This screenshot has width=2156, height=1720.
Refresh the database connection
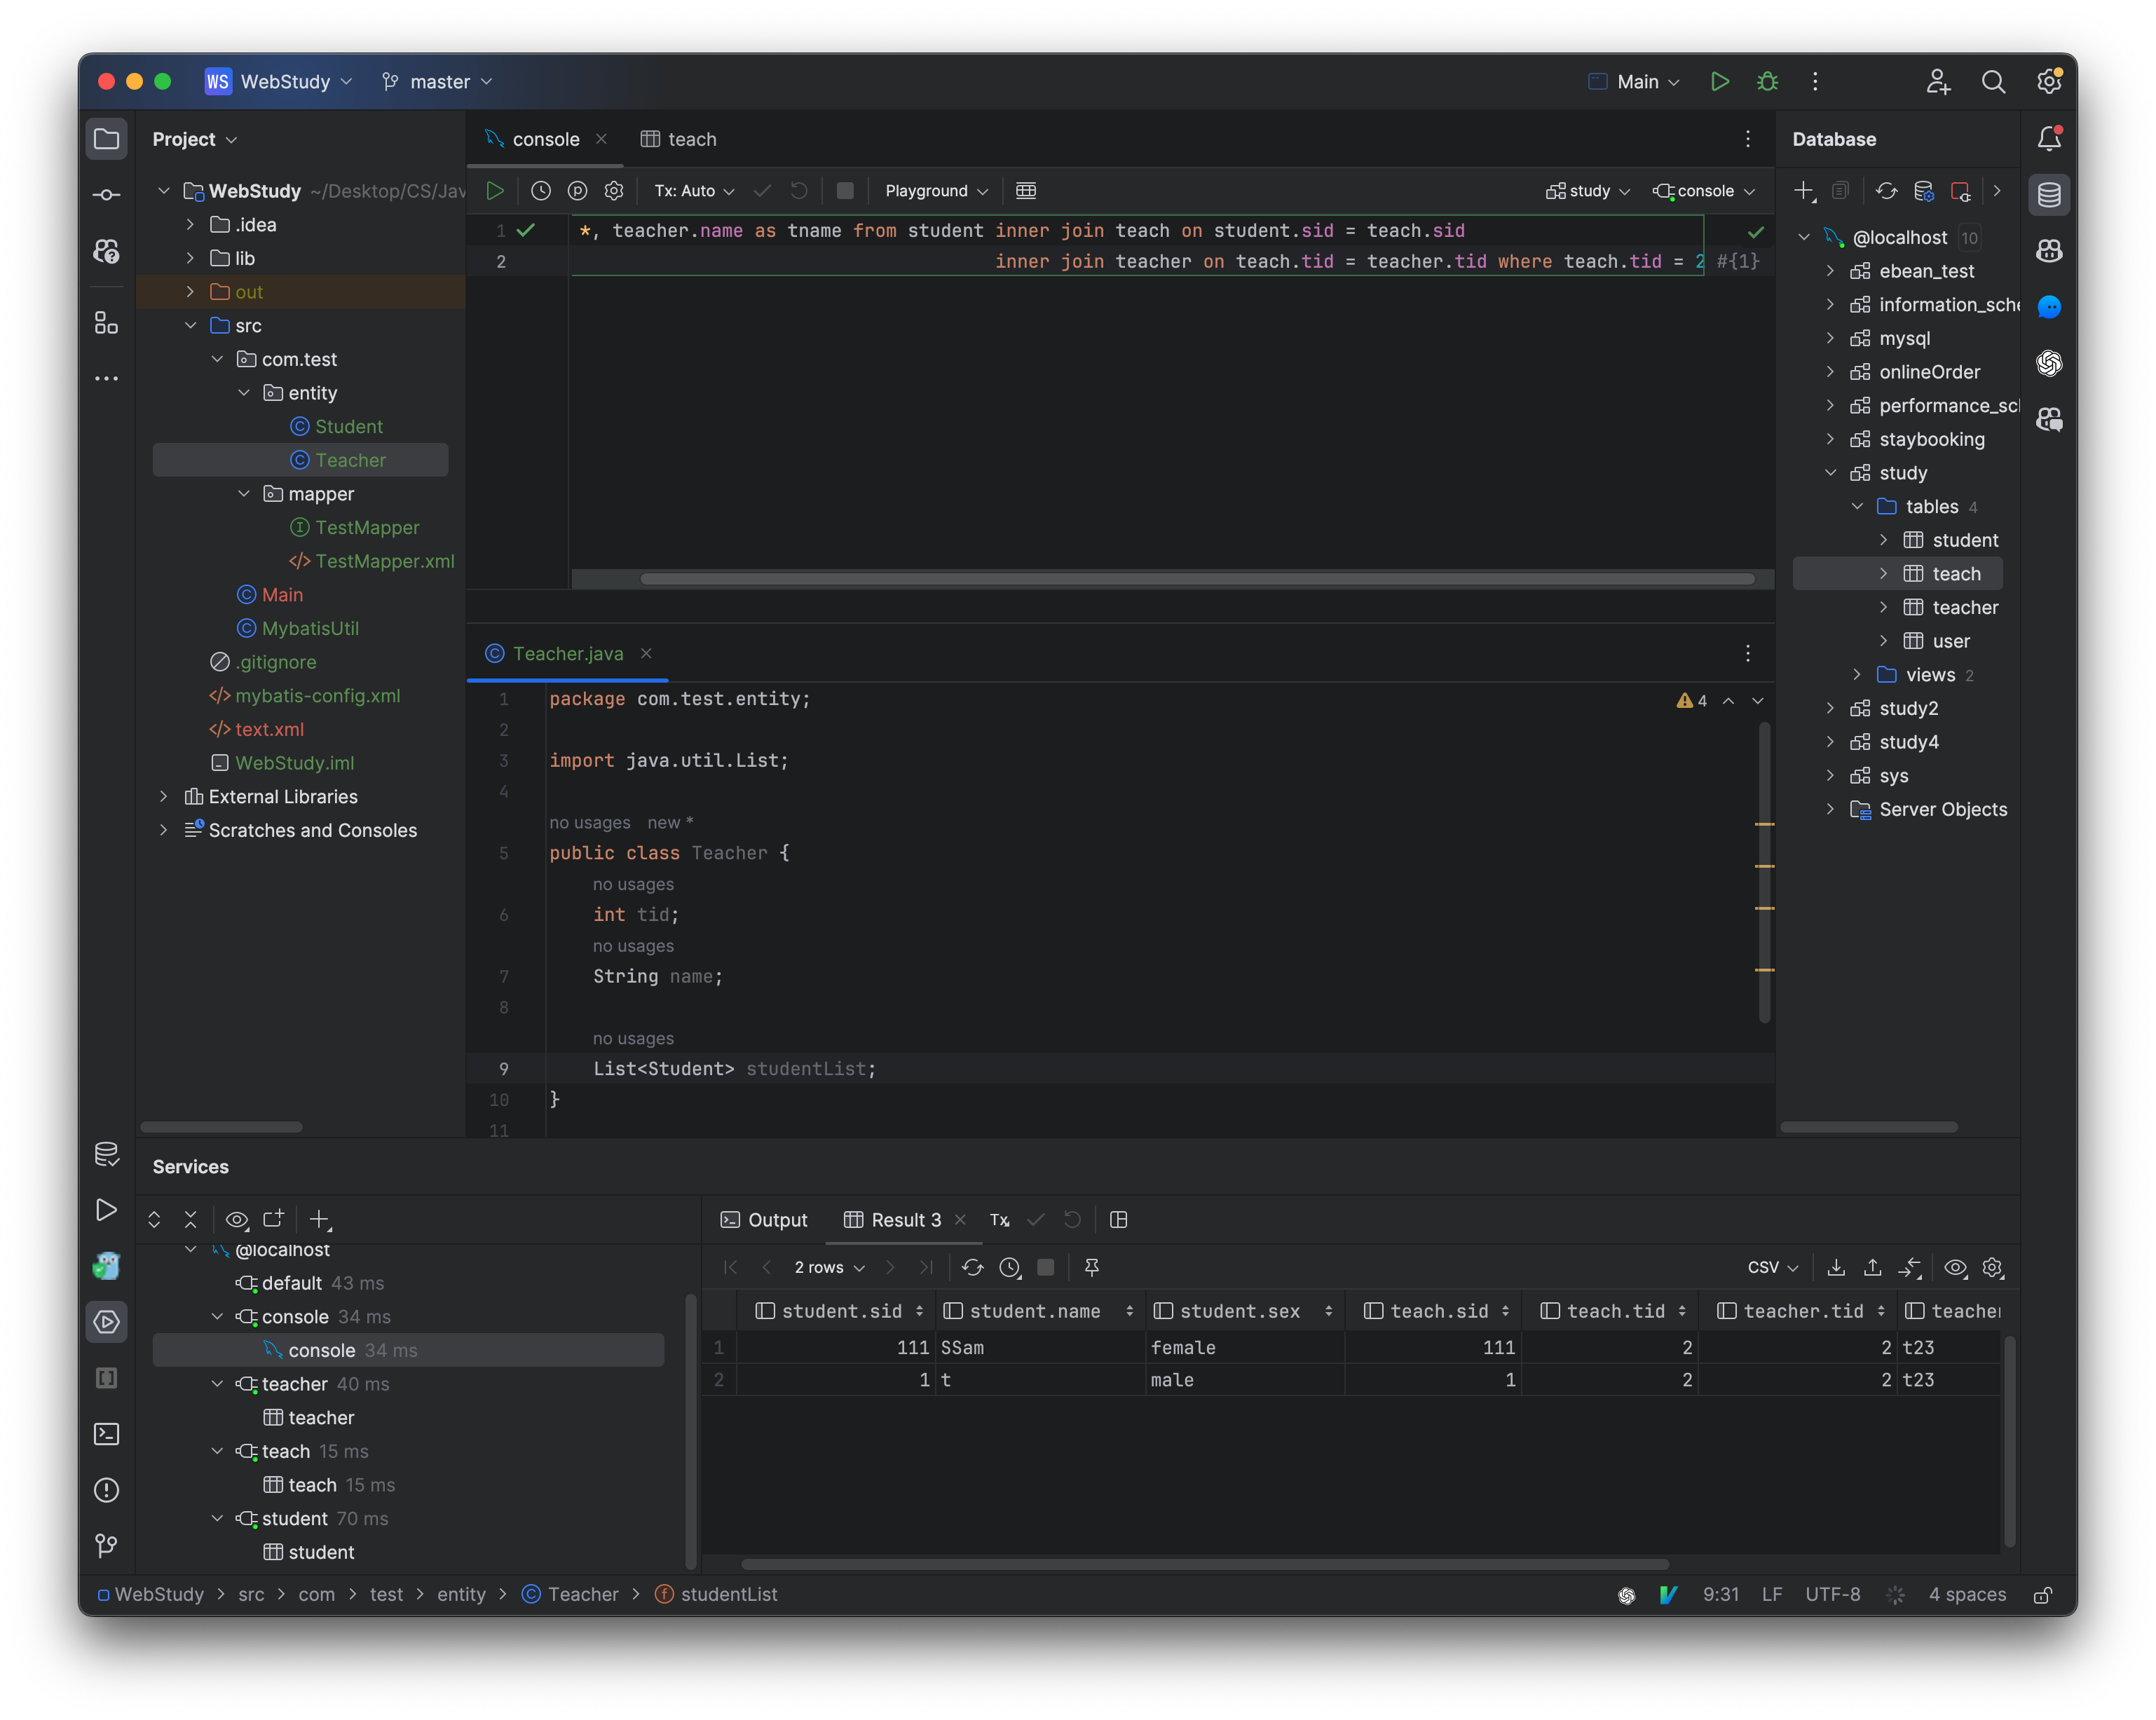point(1887,190)
